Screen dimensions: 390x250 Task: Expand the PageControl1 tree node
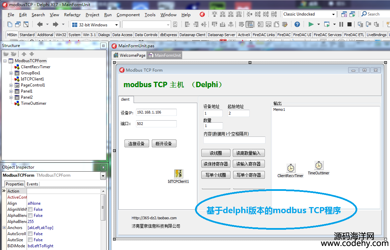(11, 85)
